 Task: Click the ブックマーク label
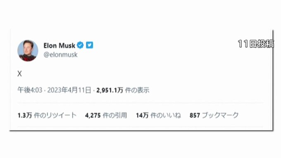pos(220,115)
